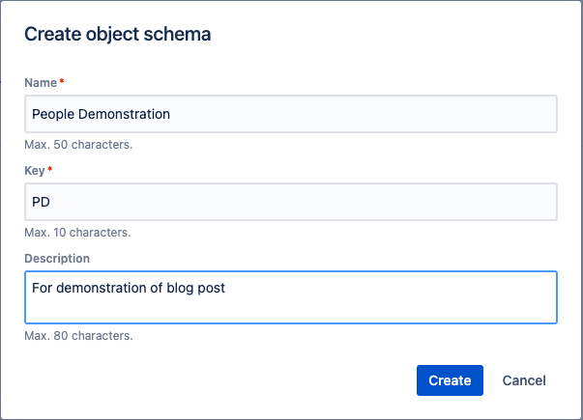
Task: Click the red asterisk beside Key
Action: coord(50,170)
